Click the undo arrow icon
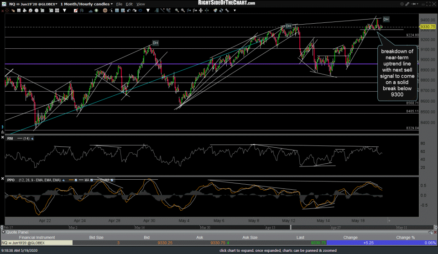438x254 pixels. 129,10
